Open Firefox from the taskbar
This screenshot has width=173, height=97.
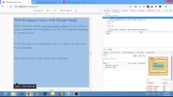coord(61,94)
